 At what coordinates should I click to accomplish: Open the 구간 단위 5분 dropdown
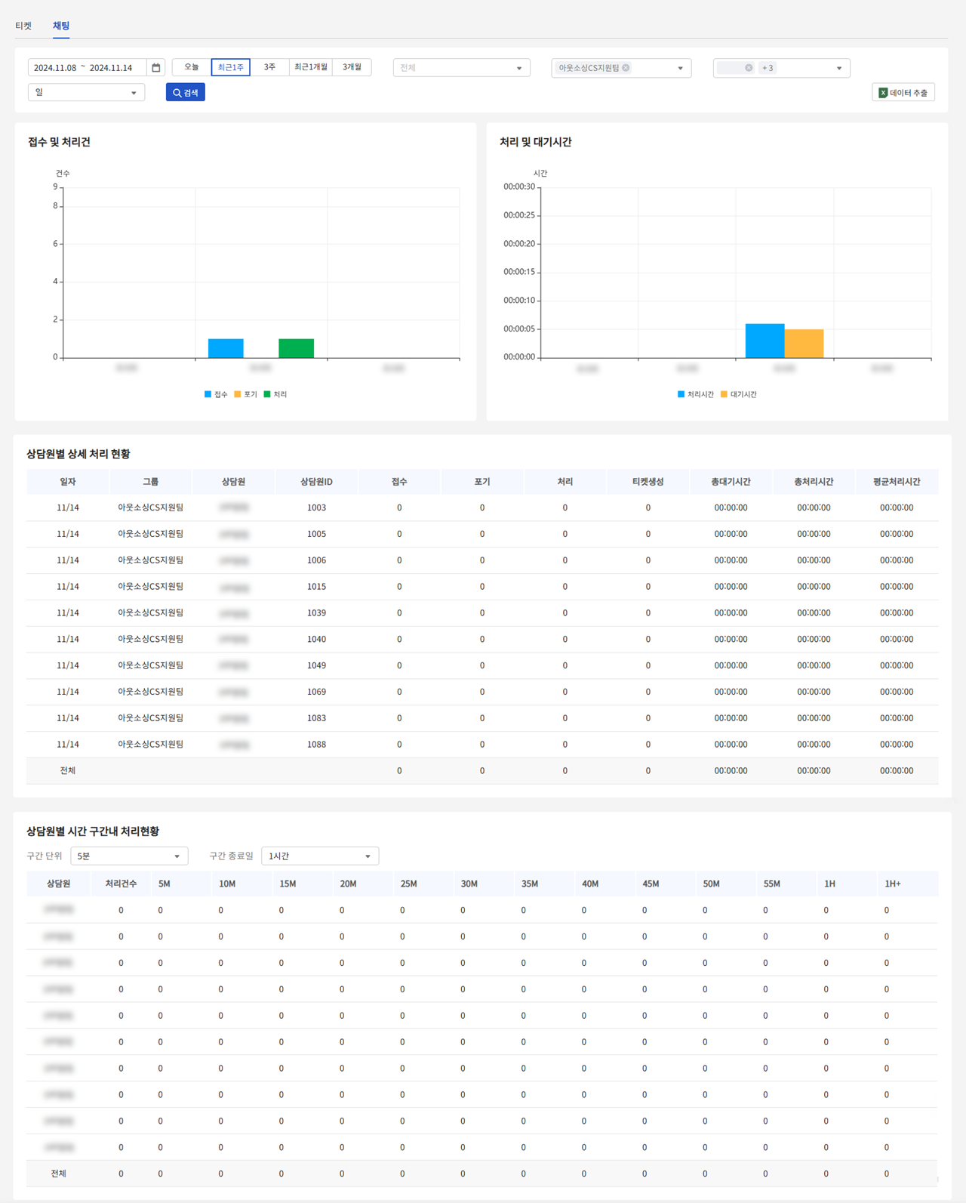pyautogui.click(x=129, y=856)
